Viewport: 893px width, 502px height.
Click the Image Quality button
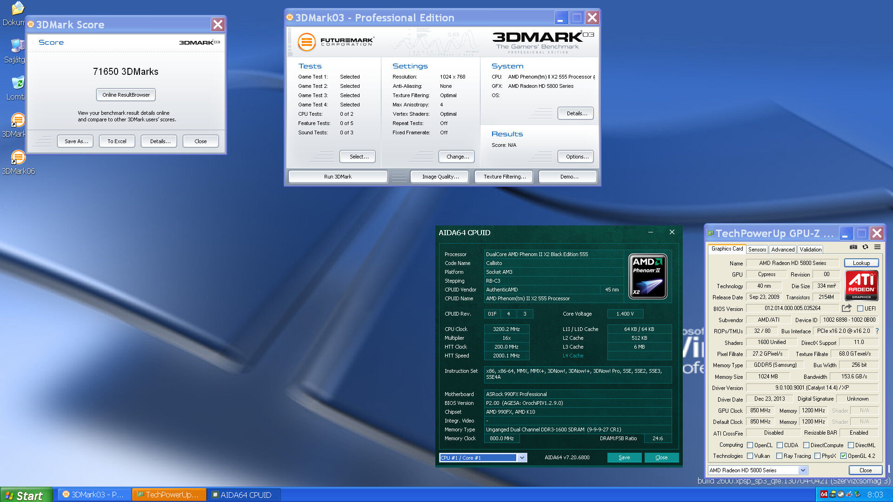[440, 177]
